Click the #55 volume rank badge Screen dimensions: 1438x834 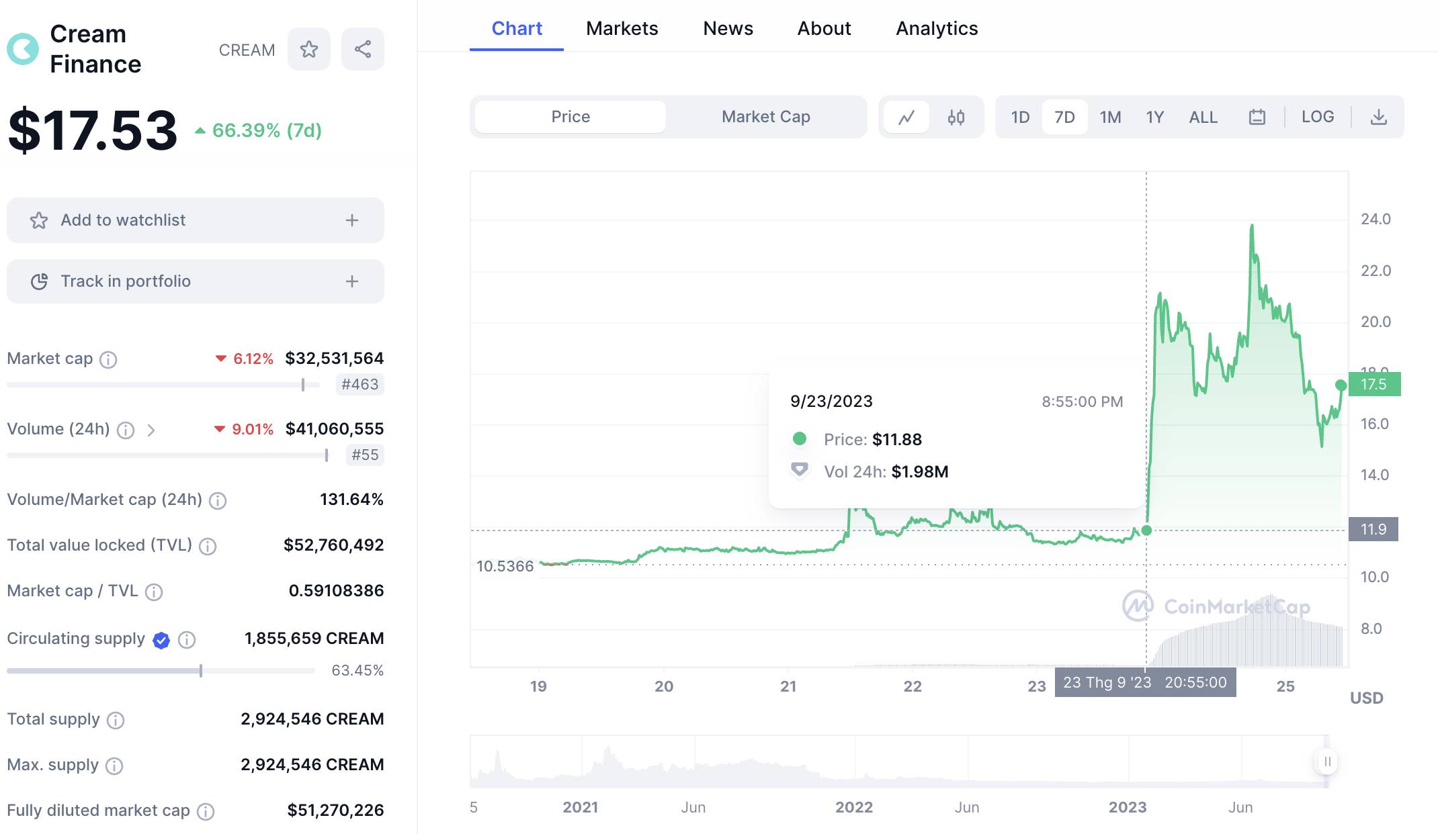(365, 455)
